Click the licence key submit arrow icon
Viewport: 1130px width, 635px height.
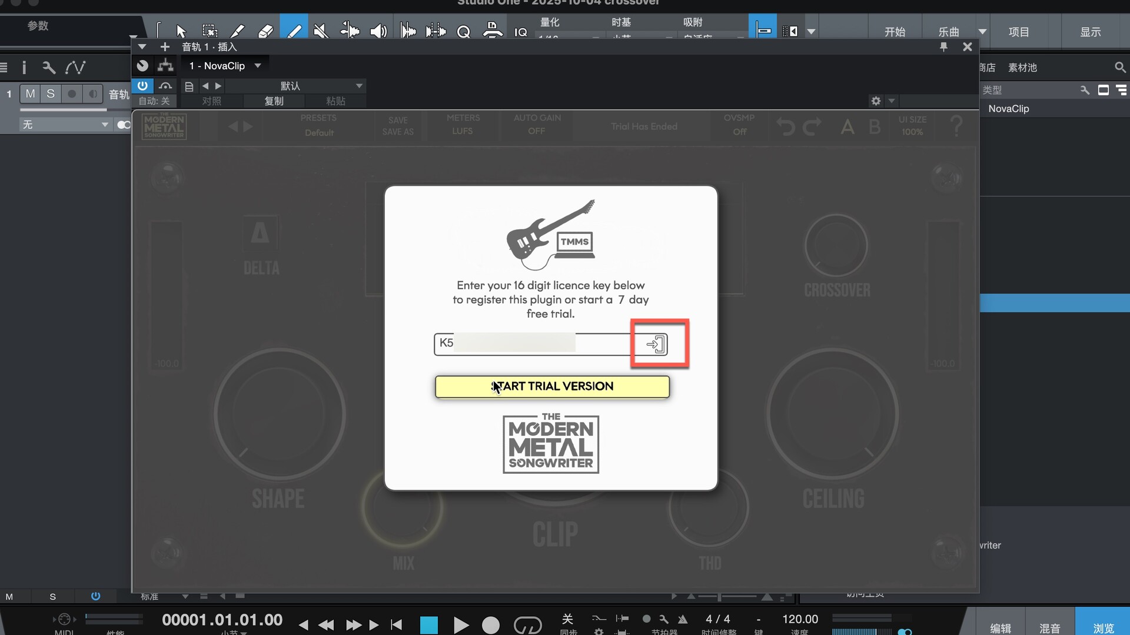(x=657, y=344)
